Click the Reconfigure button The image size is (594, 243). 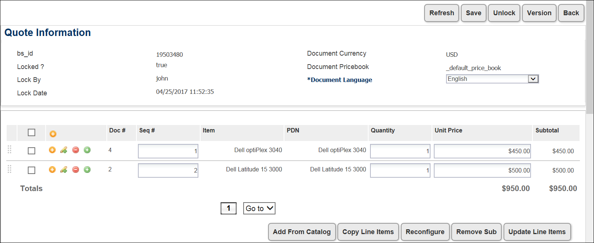[x=425, y=232]
